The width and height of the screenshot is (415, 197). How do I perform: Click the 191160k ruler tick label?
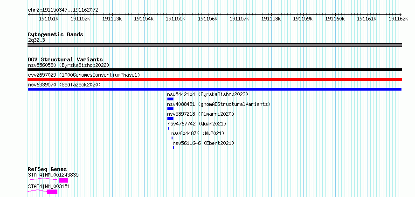[x=335, y=19]
